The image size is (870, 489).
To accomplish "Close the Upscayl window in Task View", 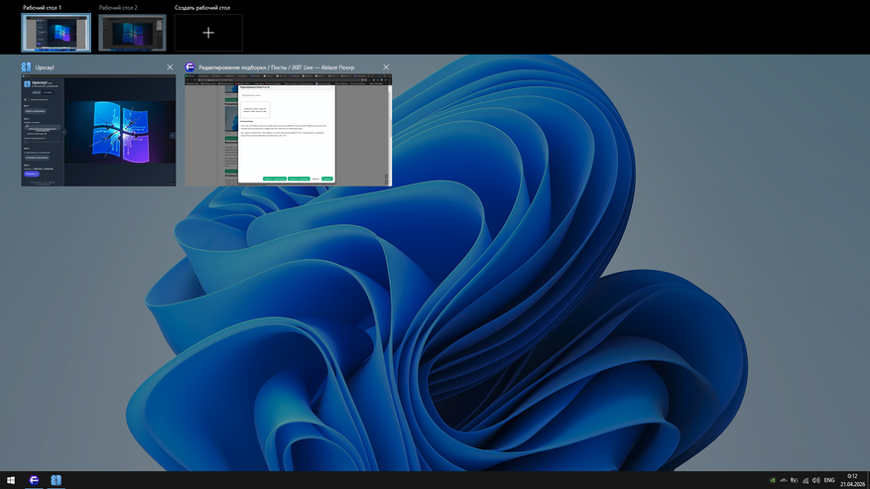I will click(x=170, y=67).
